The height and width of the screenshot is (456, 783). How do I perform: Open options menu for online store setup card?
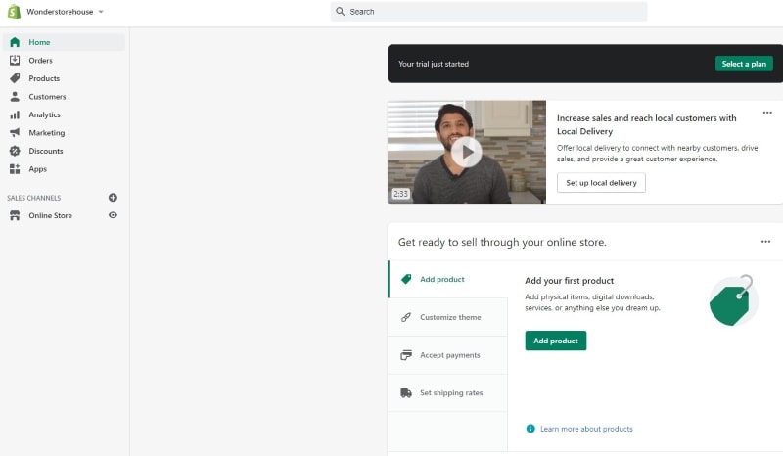point(765,241)
